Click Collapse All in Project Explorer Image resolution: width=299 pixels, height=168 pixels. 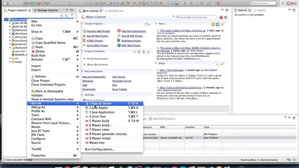[x=62, y=15]
